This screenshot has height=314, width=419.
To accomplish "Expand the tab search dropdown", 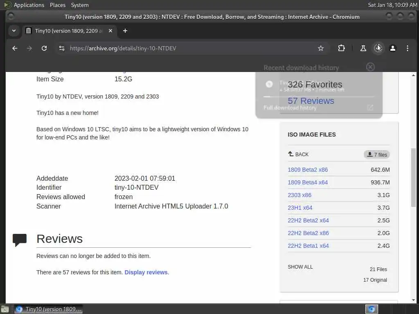I will click(14, 31).
